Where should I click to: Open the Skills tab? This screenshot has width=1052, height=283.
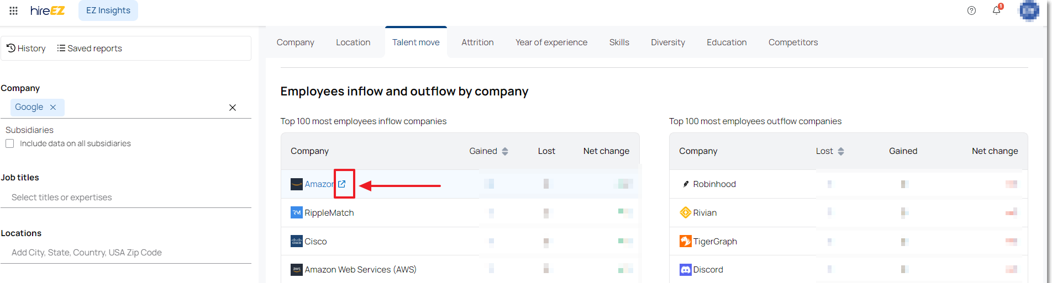point(619,42)
